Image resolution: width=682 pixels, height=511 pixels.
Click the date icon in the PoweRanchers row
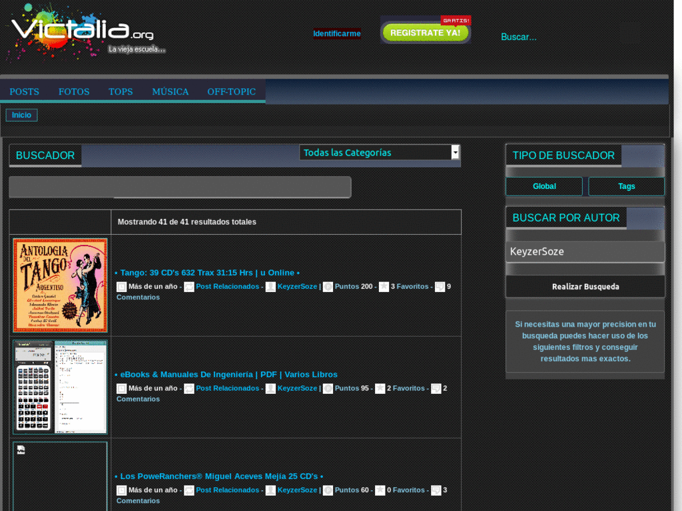click(x=121, y=490)
